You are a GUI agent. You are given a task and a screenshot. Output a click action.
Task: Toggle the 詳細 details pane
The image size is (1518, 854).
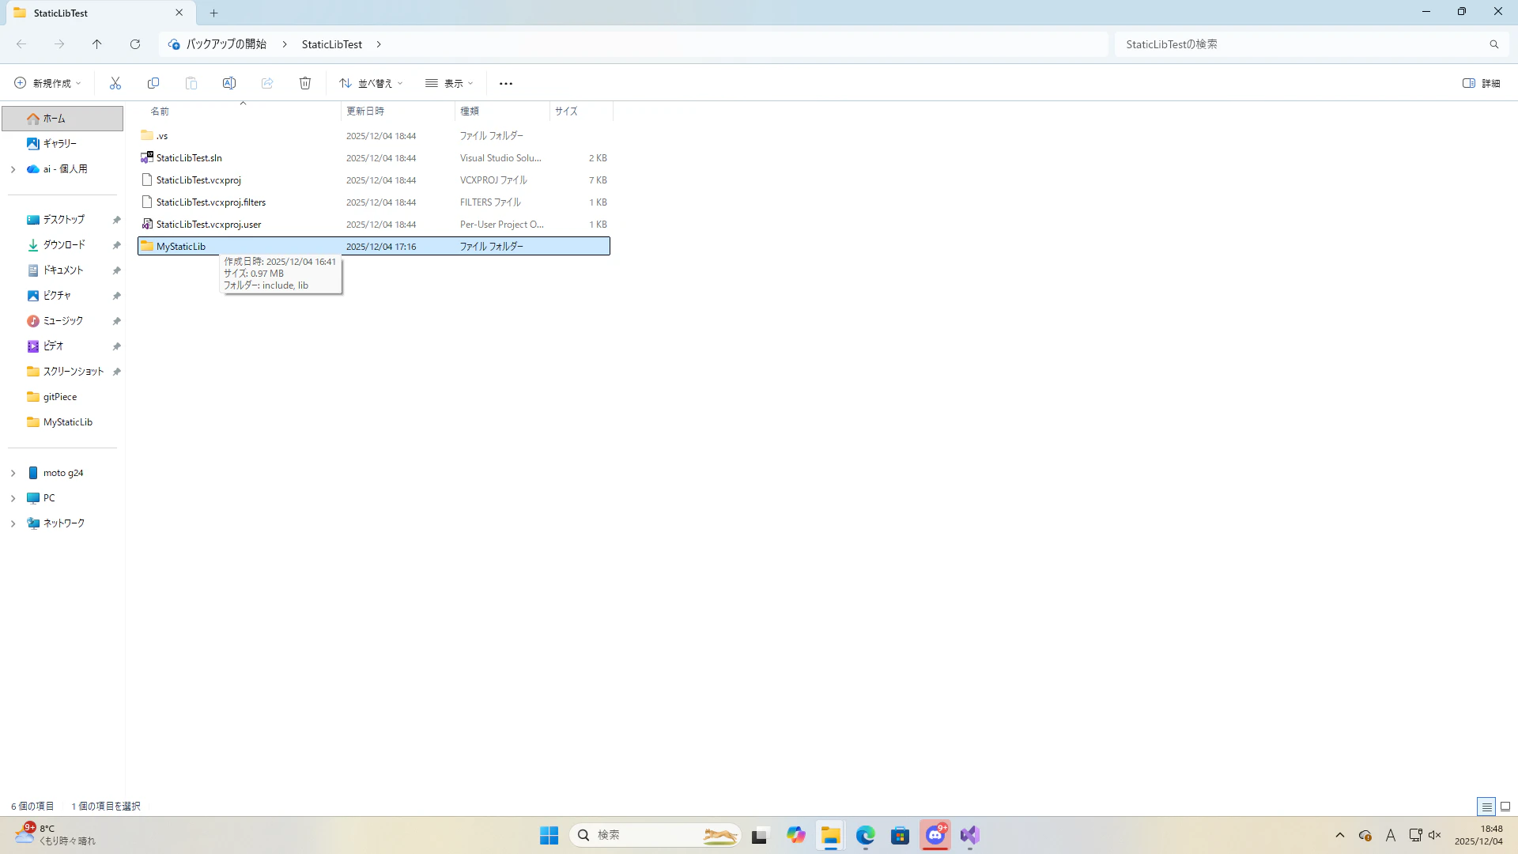pyautogui.click(x=1481, y=83)
